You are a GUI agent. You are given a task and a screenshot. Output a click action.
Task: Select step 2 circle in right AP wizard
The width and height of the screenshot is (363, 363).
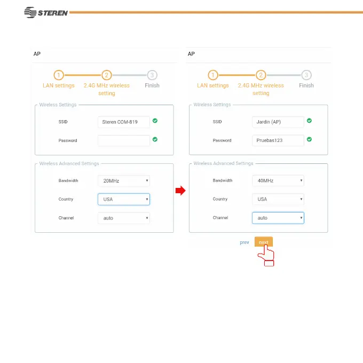pyautogui.click(x=261, y=75)
